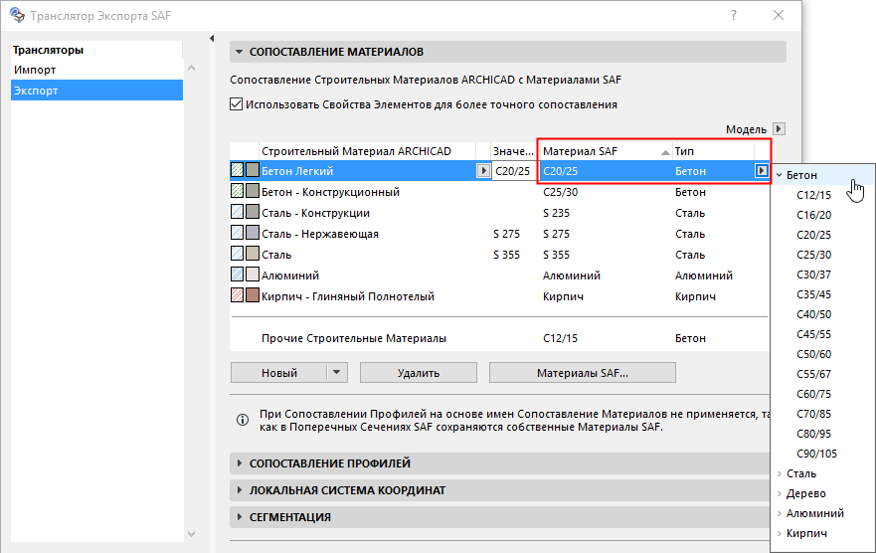Image resolution: width=876 pixels, height=553 pixels.
Task: Expand the СЕГМЕНТАЦИЯ section
Action: (x=239, y=516)
